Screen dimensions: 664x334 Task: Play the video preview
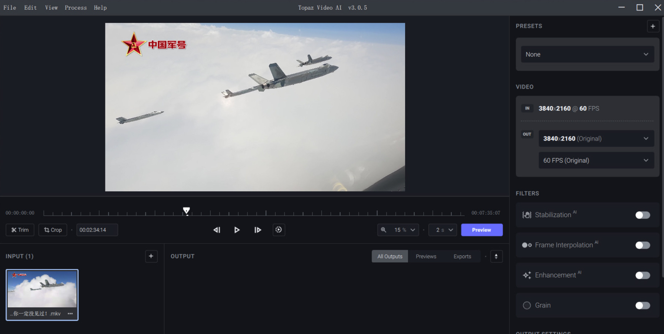point(237,230)
